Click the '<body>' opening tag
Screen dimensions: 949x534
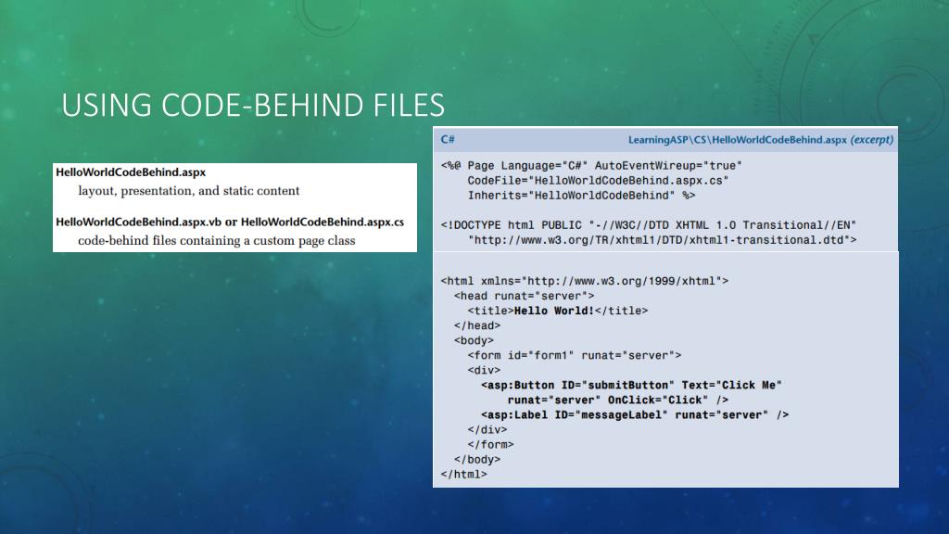pyautogui.click(x=474, y=340)
